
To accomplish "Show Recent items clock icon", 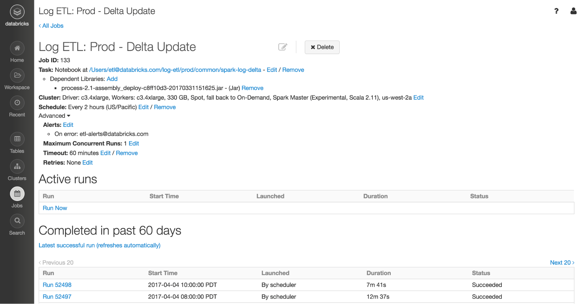I will tap(17, 103).
